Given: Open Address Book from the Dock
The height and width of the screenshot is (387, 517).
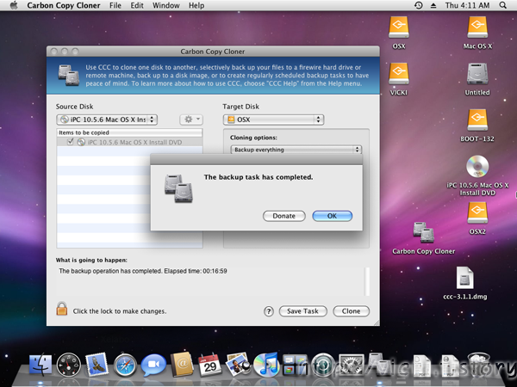Looking at the screenshot, I should point(182,365).
